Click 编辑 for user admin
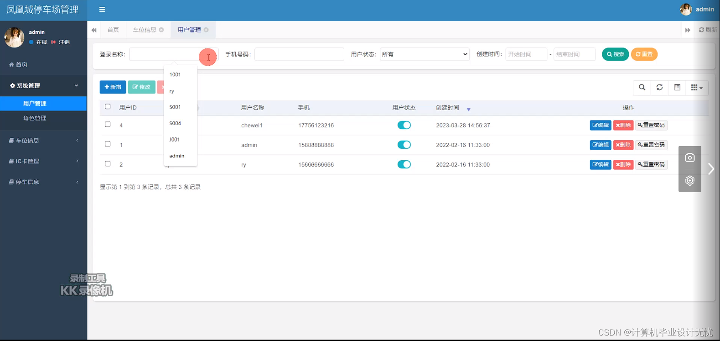 601,145
